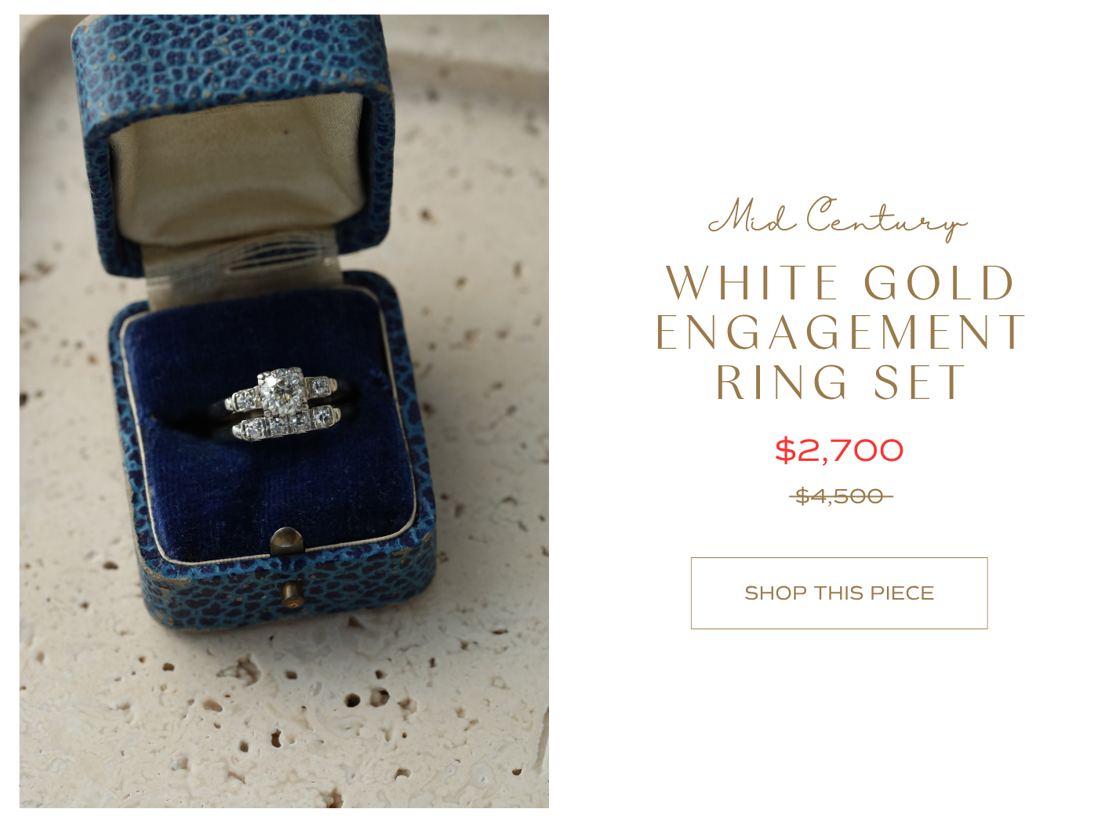Screen dimensions: 1098x823
Task: Click the crossed-out $4,500 original price
Action: (x=840, y=496)
